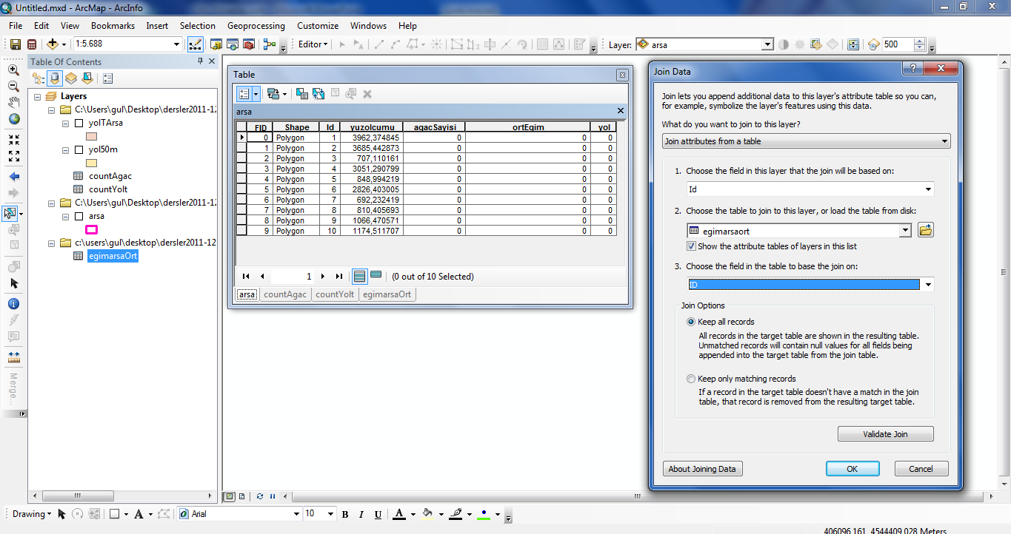Toggle visibility of yolTArsa layer
This screenshot has height=534, width=1011.
[79, 123]
